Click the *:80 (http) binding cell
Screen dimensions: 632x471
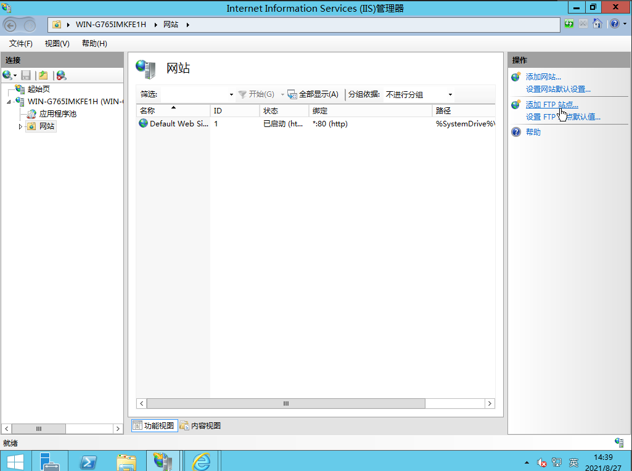[330, 124]
